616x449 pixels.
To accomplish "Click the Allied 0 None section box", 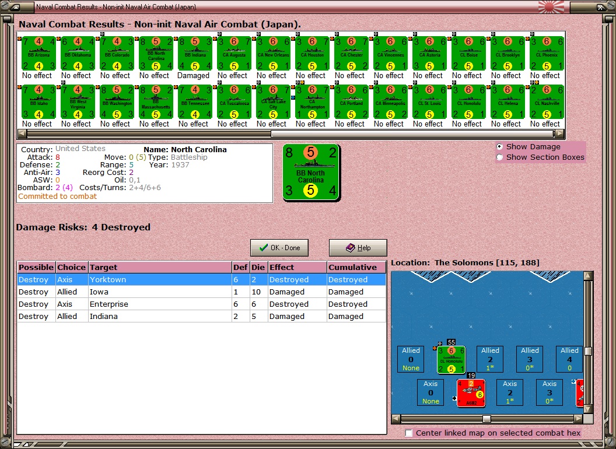I will (411, 359).
